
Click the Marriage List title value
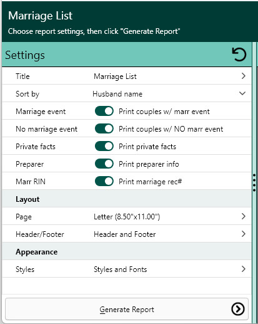(x=115, y=76)
